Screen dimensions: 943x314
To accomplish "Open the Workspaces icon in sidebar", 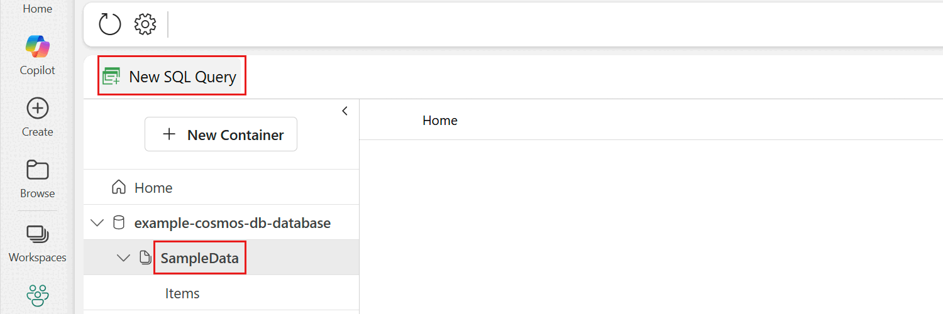I will (x=37, y=234).
